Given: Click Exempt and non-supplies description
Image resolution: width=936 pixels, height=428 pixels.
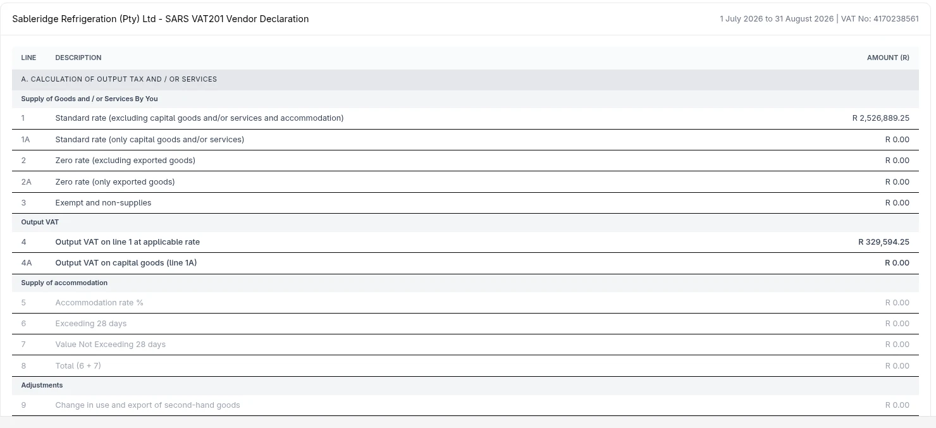Looking at the screenshot, I should pos(103,203).
